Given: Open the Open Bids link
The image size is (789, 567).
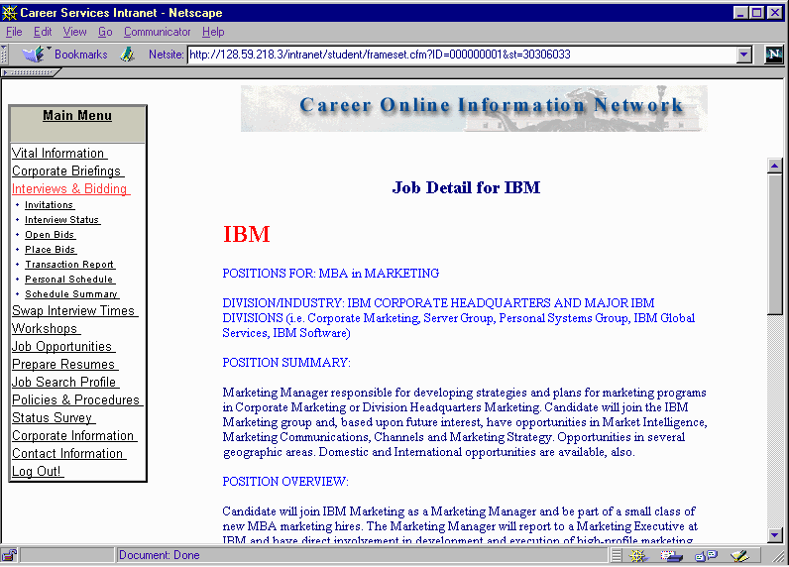Looking at the screenshot, I should tap(50, 235).
